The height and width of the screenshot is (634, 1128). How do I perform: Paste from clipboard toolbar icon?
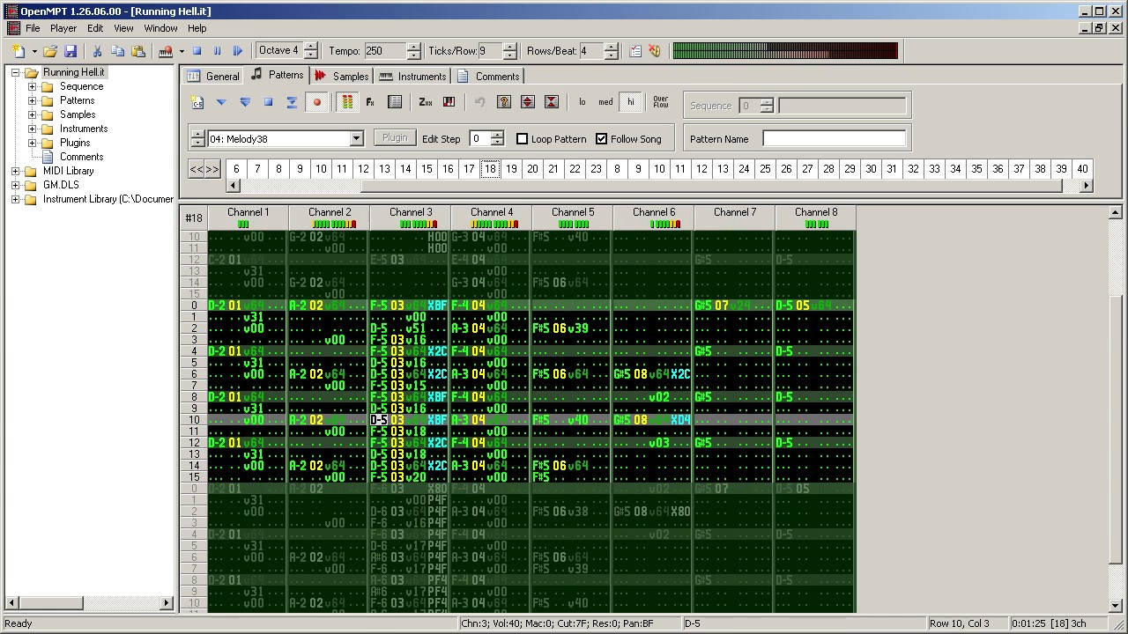pos(137,51)
